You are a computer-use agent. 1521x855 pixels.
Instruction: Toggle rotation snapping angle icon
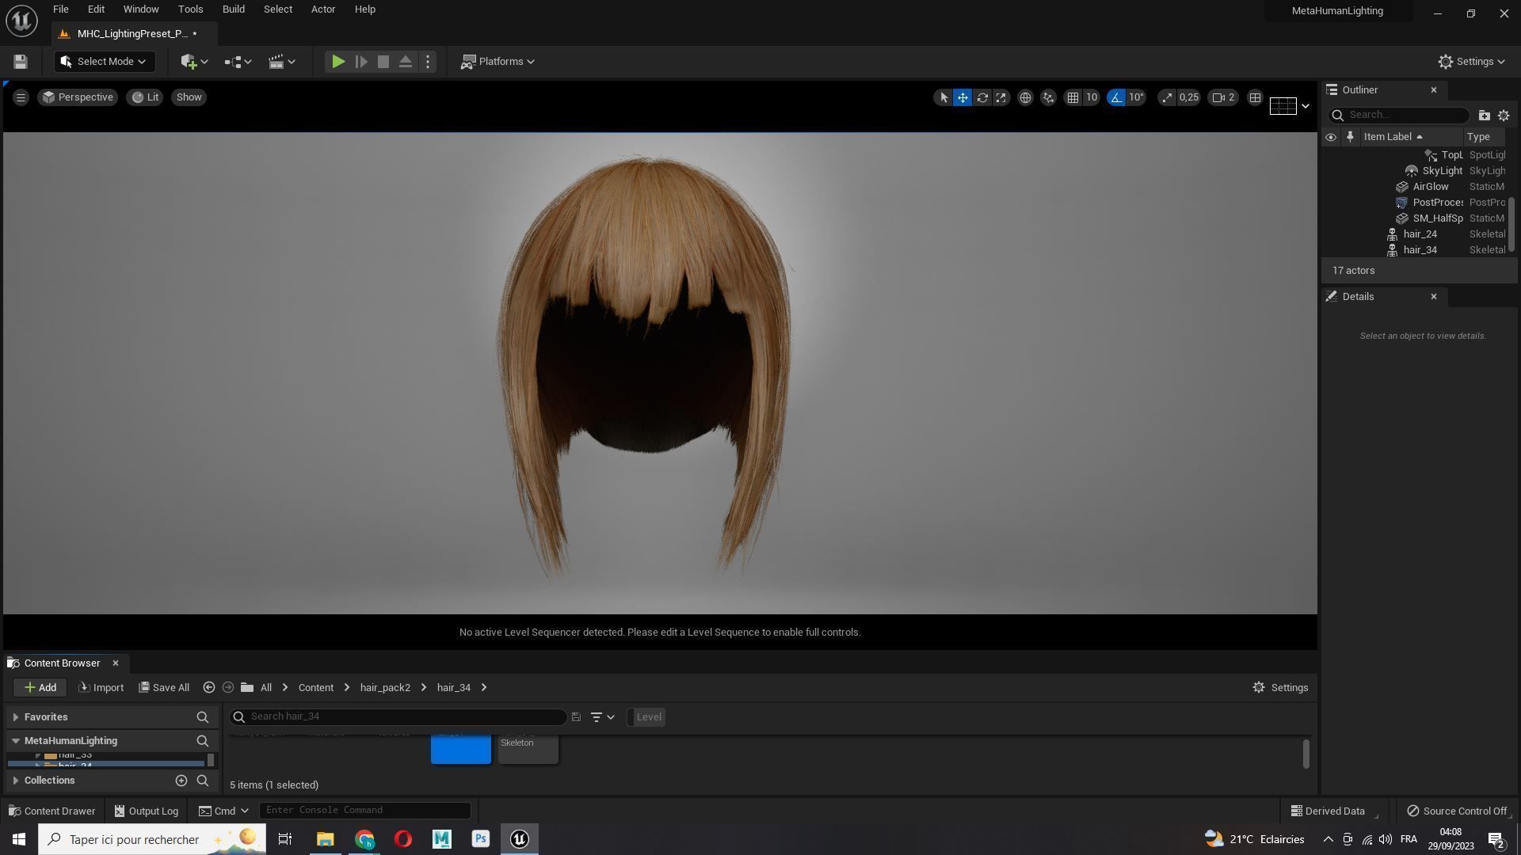[x=1116, y=97]
